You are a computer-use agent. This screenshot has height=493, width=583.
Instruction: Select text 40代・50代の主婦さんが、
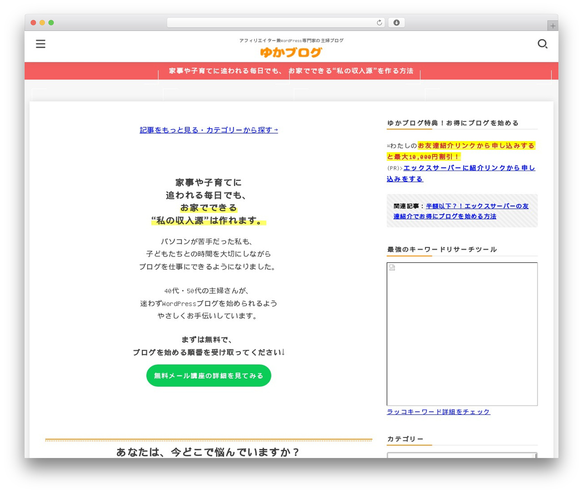coord(207,291)
